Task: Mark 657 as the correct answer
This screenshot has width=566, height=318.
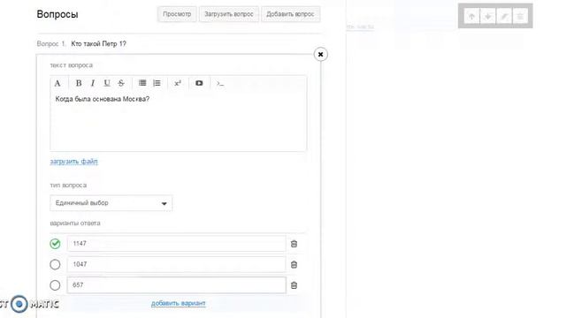Action: (55, 285)
